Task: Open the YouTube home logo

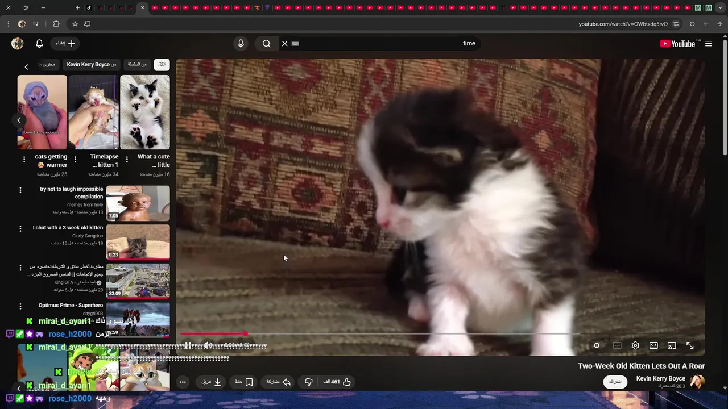Action: click(677, 44)
